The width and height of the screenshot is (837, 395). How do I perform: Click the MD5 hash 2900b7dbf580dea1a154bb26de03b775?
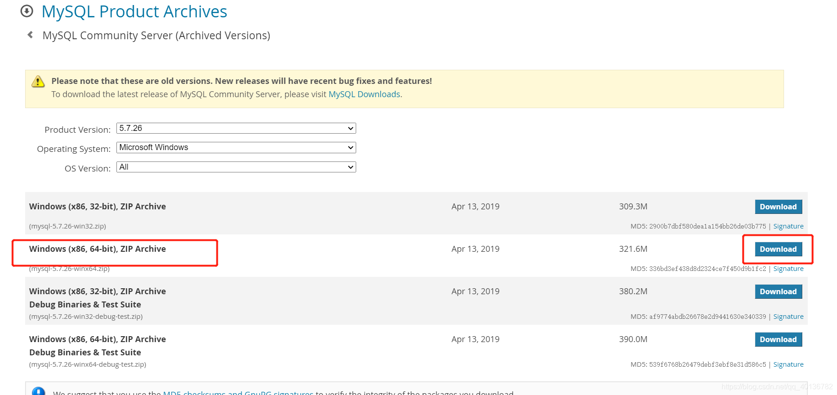click(708, 226)
